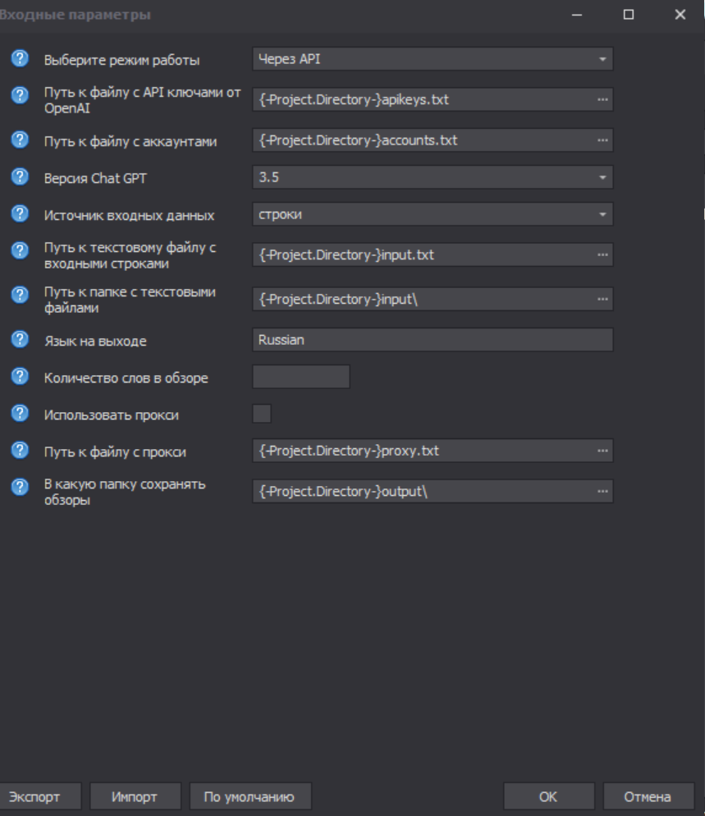The width and height of the screenshot is (705, 816).
Task: Click the 'Отмена' button
Action: tap(648, 796)
